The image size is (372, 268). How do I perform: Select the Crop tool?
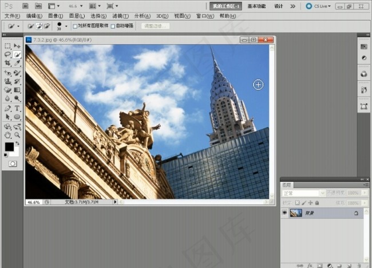point(7,63)
